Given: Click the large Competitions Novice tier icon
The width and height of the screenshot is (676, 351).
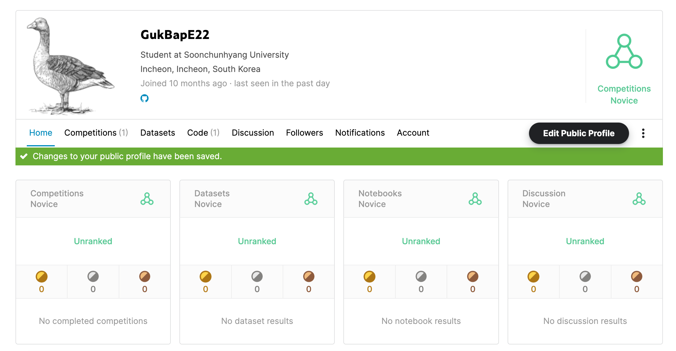Looking at the screenshot, I should coord(624,51).
